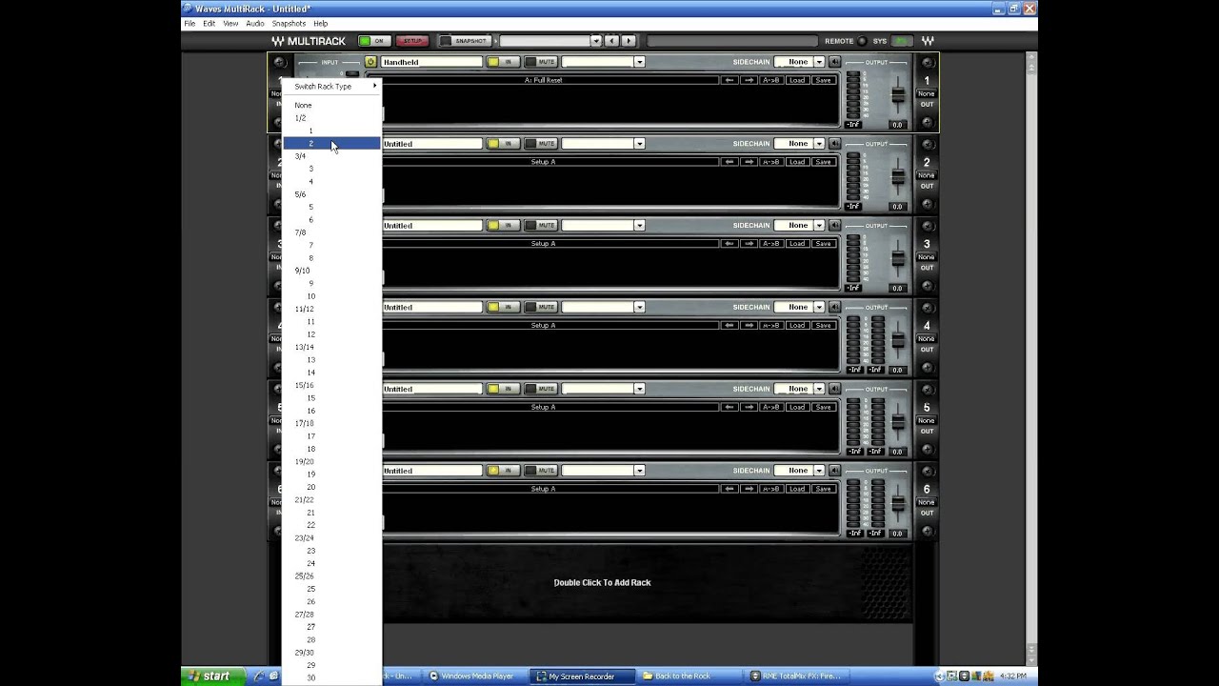Click the redo right arrow on rack 2
This screenshot has width=1219, height=686.
pos(749,162)
